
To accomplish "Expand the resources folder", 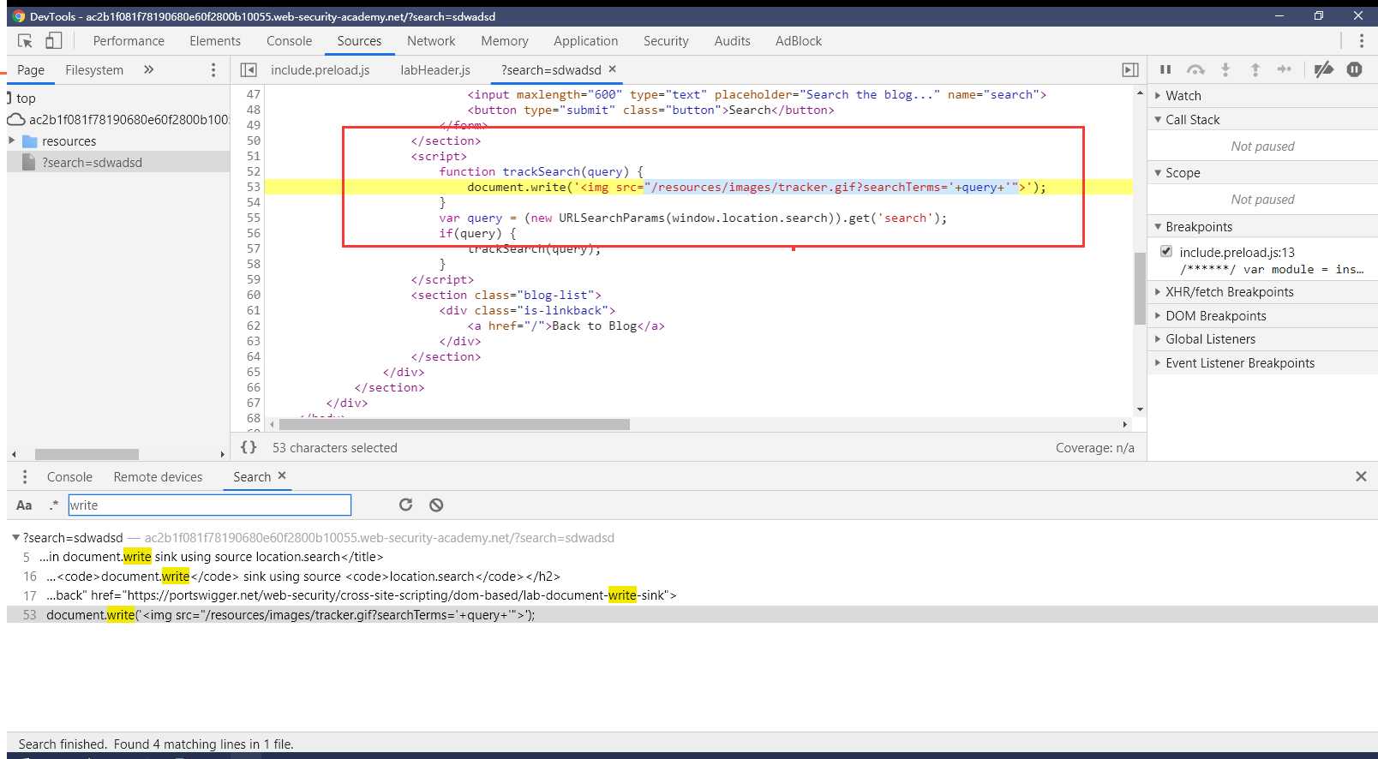I will (12, 140).
